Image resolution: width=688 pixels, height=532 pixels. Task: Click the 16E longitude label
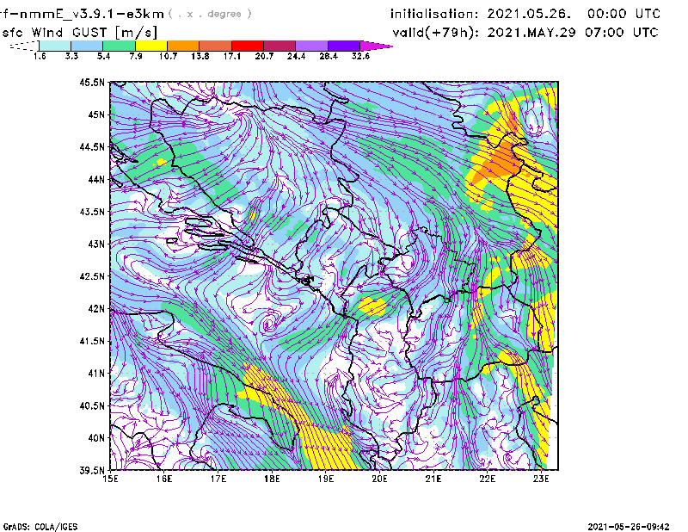pos(164,479)
